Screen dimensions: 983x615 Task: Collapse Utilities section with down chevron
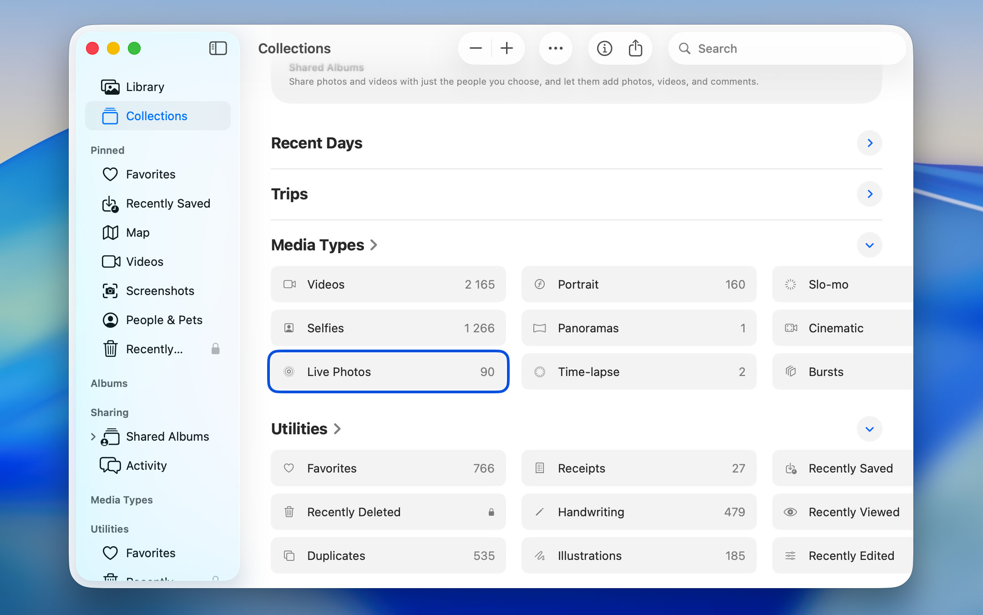(869, 429)
